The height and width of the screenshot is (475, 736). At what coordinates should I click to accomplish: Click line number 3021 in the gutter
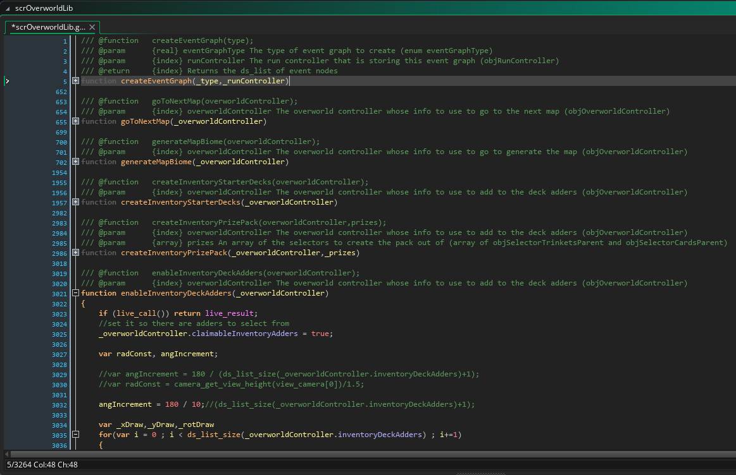coord(59,294)
